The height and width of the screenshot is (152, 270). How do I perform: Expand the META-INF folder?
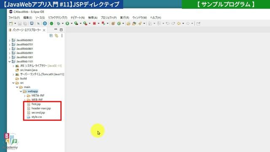click(25, 96)
